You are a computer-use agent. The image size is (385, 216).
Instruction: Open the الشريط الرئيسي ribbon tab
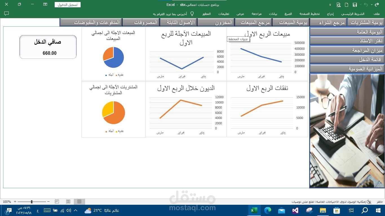[353, 14]
